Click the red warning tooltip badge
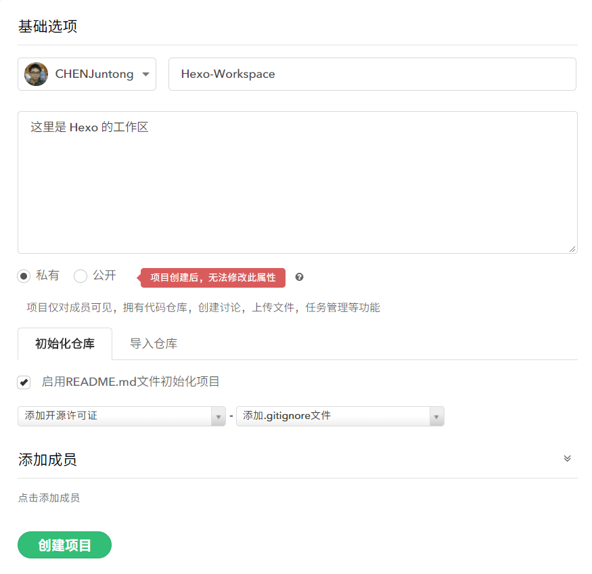Viewport: 592px width, 574px height. click(212, 278)
